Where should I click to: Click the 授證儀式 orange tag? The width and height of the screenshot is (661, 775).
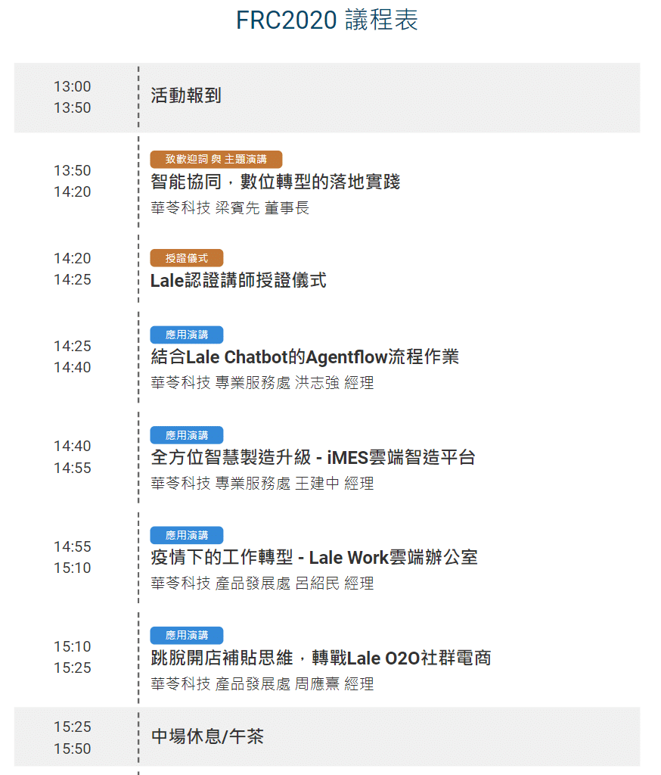[x=187, y=258]
